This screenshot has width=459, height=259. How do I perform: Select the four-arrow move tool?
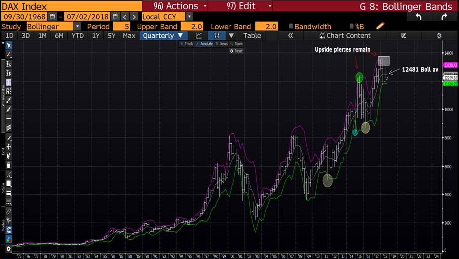point(9,147)
